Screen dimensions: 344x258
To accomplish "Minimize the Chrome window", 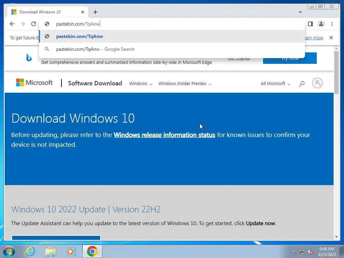I will [x=312, y=7].
